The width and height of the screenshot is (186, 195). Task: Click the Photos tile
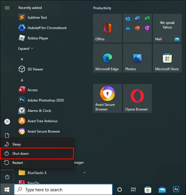(x=137, y=58)
